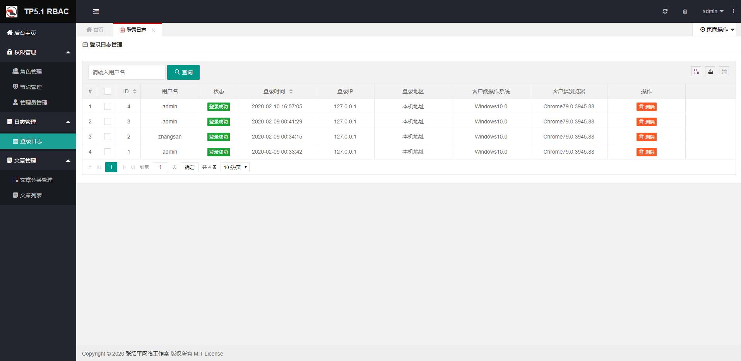Click the export table icon
Screen dimensions: 741x361
[710, 71]
